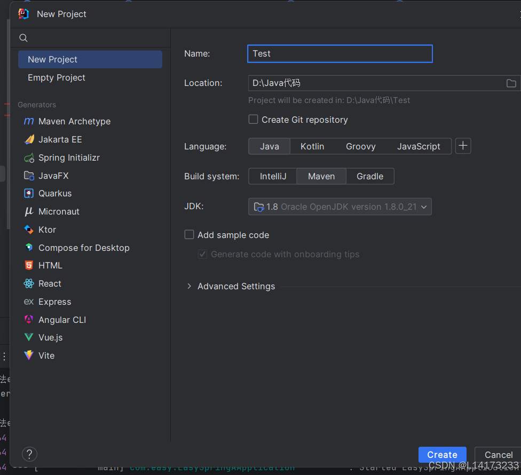
Task: Select Empty Project in sidebar
Action: (90, 77)
